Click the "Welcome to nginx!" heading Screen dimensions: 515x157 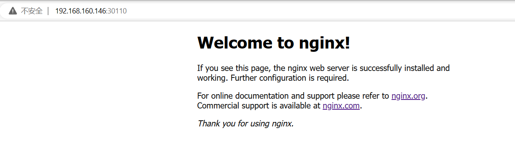[x=274, y=43]
